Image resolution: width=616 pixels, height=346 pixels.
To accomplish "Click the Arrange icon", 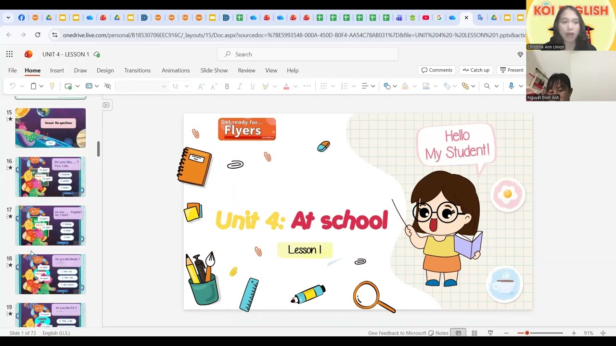I will (465, 86).
